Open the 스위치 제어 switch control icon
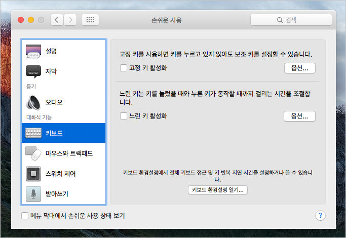Viewport: 346px width, 238px height. (x=33, y=174)
